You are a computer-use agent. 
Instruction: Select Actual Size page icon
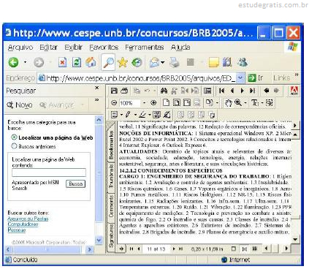click(x=166, y=102)
